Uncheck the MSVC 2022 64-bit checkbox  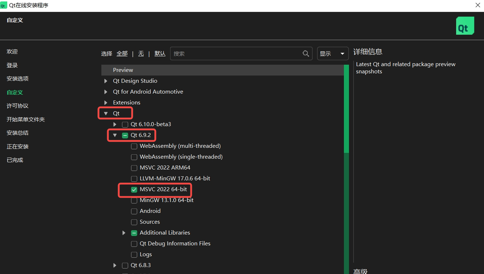coord(134,190)
